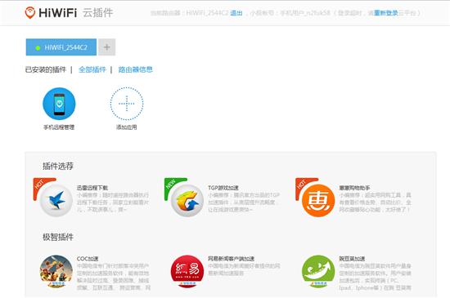
Task: Open the 手机远程管理 phone icon plugin
Action: [x=59, y=104]
